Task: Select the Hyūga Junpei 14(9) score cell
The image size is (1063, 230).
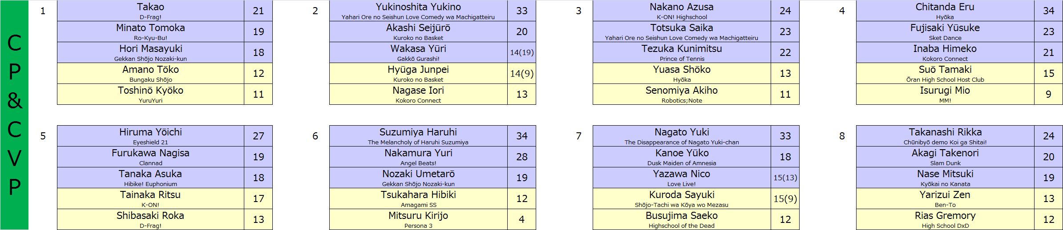Action: coord(521,73)
